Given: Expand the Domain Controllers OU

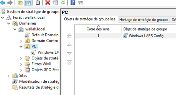Looking at the screenshot, I should (21, 41).
